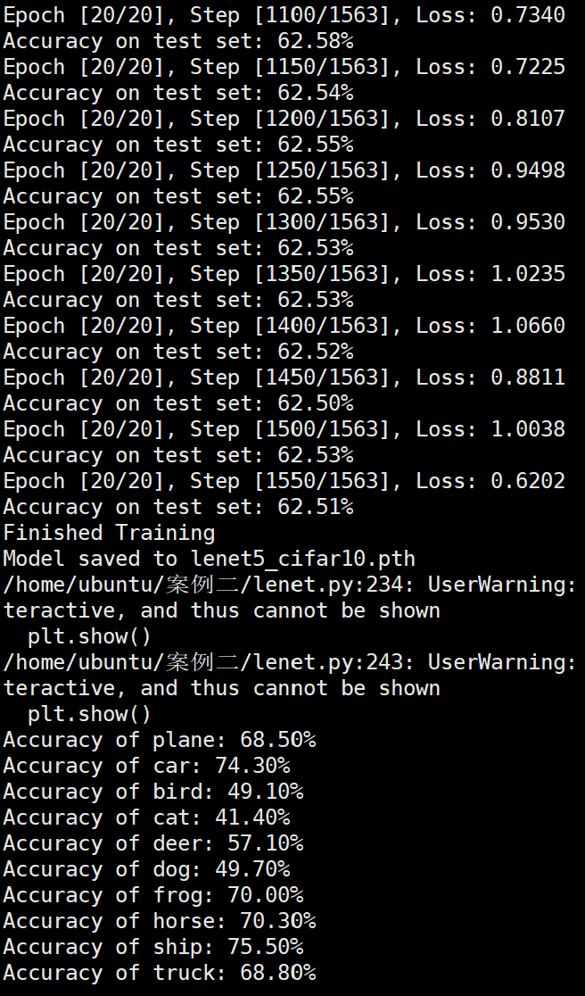585x996 pixels.
Task: Click the 'Accuracy of frog: 70.00%' line
Action: pyautogui.click(x=152, y=896)
